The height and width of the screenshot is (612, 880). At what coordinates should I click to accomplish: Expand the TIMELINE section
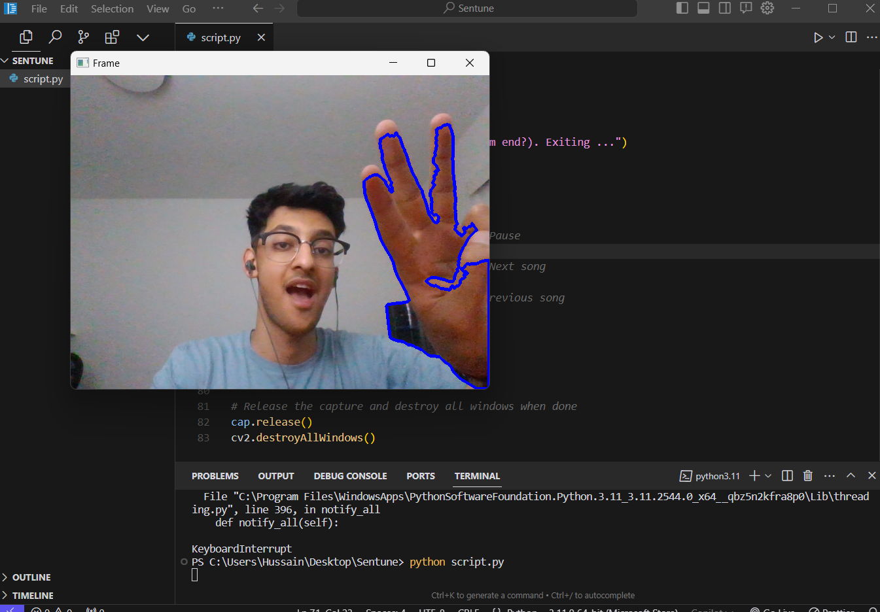coord(33,596)
